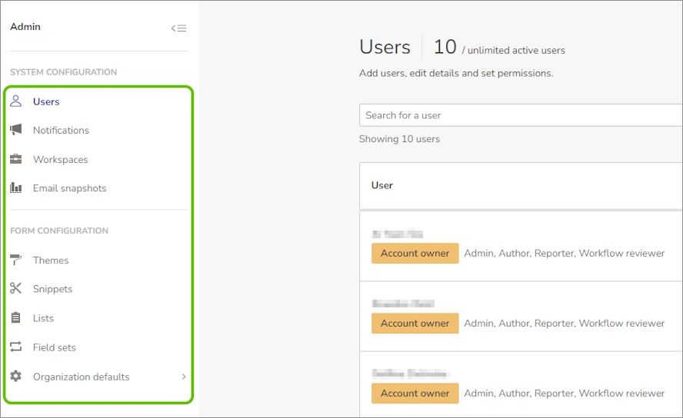Click the second user's Account owner badge
683x418 pixels.
coord(415,323)
